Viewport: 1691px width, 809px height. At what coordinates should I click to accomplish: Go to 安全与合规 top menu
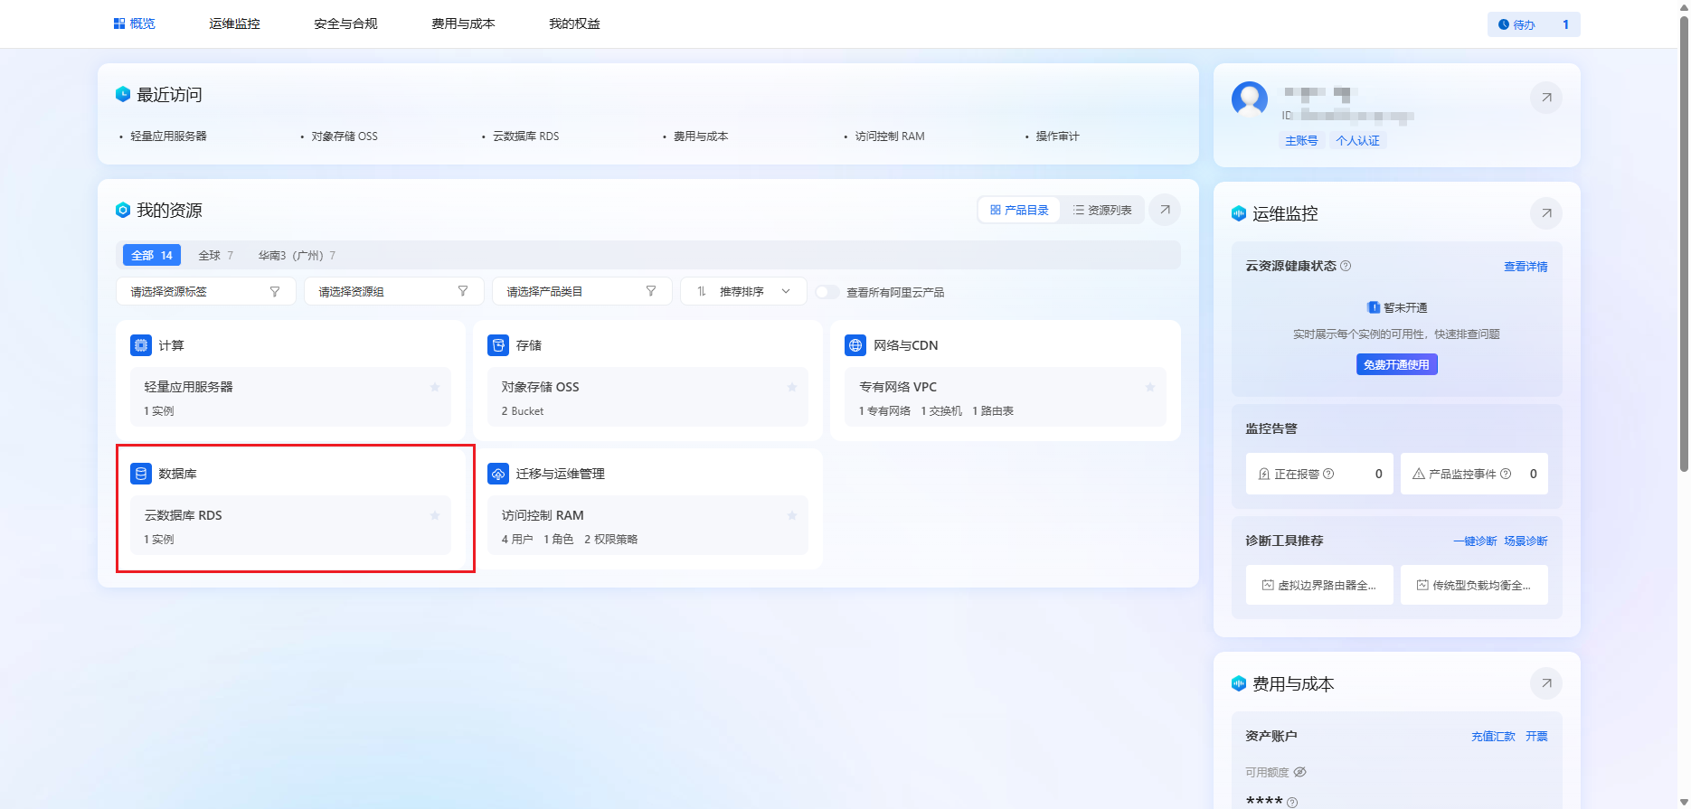pos(345,24)
